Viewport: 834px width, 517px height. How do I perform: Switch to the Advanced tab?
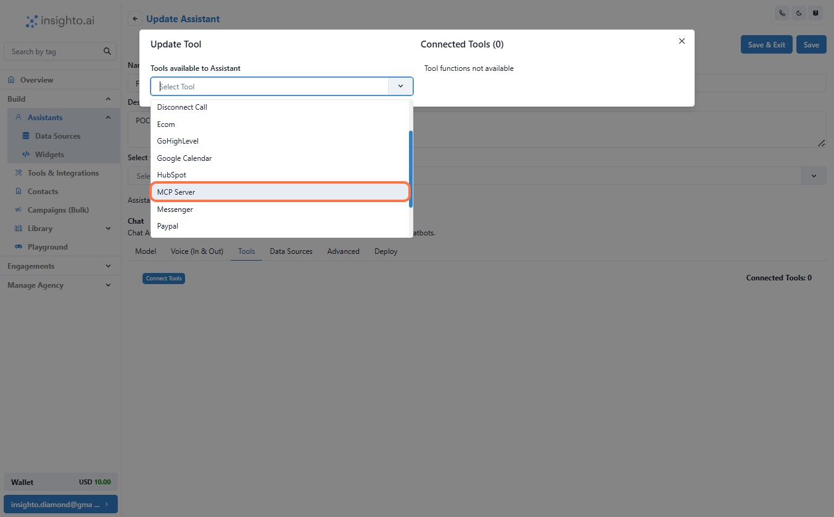point(343,251)
